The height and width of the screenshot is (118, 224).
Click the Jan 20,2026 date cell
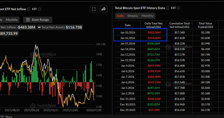[x=128, y=33]
